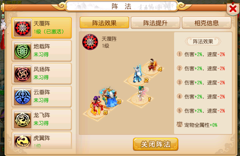Screen dimensions: 240x156
Task: Switch to the 阵法效果 tab
Action: point(104,23)
